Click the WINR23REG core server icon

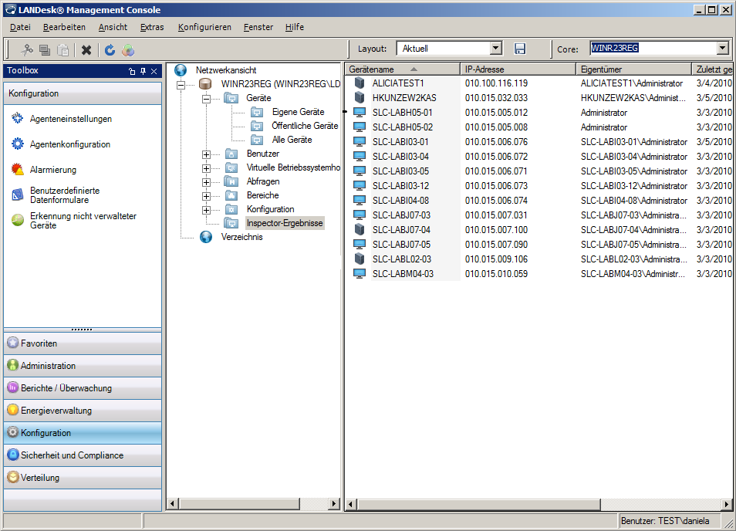coord(205,84)
